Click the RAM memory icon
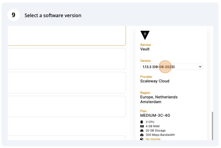221x148 pixels. point(142,126)
